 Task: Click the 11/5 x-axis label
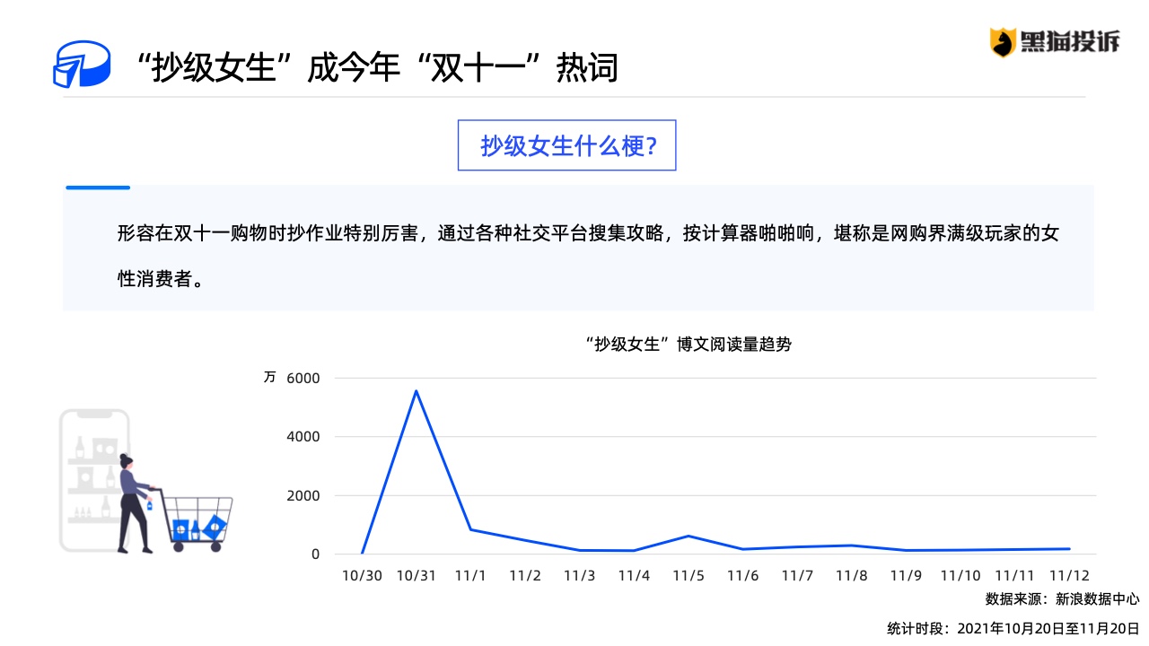689,576
